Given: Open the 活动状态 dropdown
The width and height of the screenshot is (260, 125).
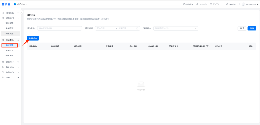Looking at the screenshot, I should tap(176, 28).
